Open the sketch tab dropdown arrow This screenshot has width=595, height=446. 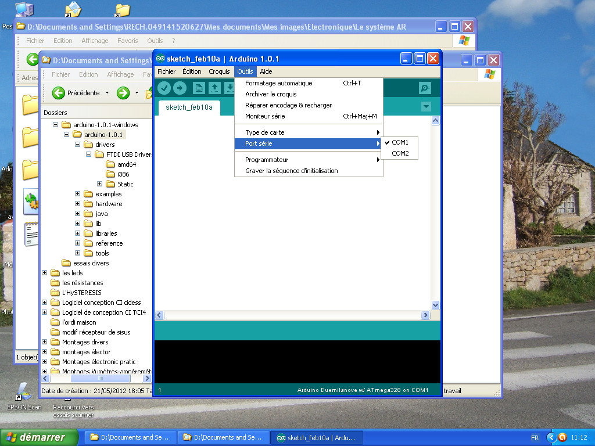click(x=426, y=107)
